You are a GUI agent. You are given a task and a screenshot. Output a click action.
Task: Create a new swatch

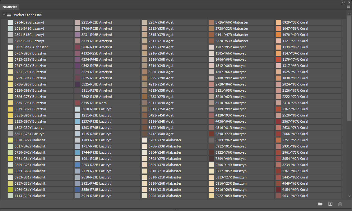pos(330,204)
